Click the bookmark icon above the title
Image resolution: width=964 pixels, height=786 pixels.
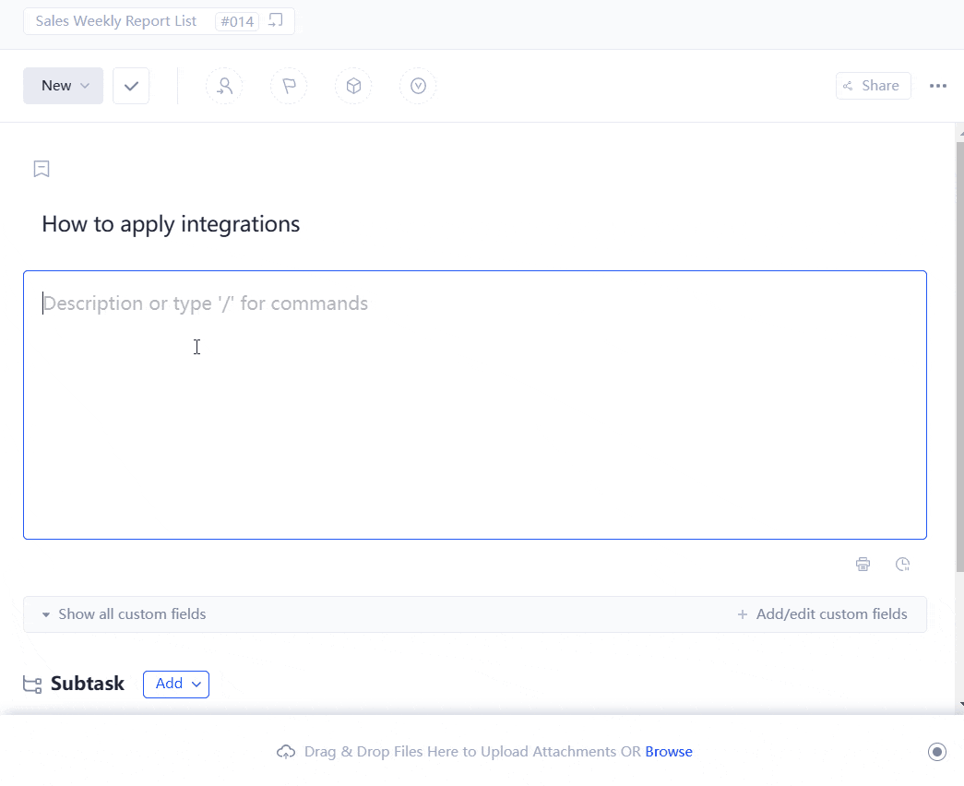point(41,169)
